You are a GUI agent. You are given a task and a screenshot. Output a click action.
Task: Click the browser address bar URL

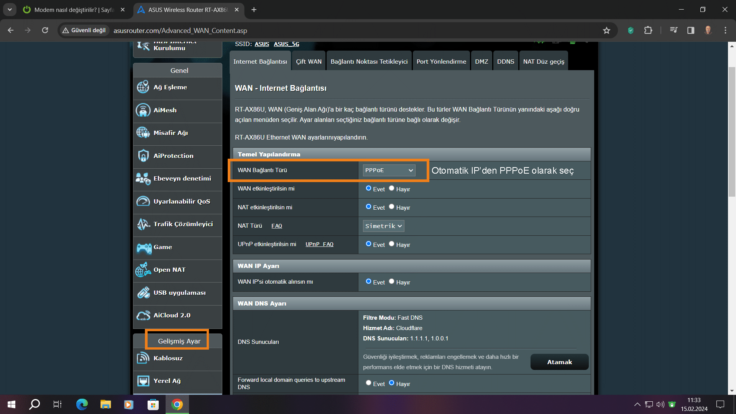point(180,31)
